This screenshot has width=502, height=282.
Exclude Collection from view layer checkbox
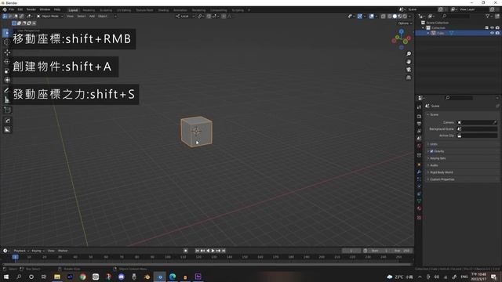(486, 28)
